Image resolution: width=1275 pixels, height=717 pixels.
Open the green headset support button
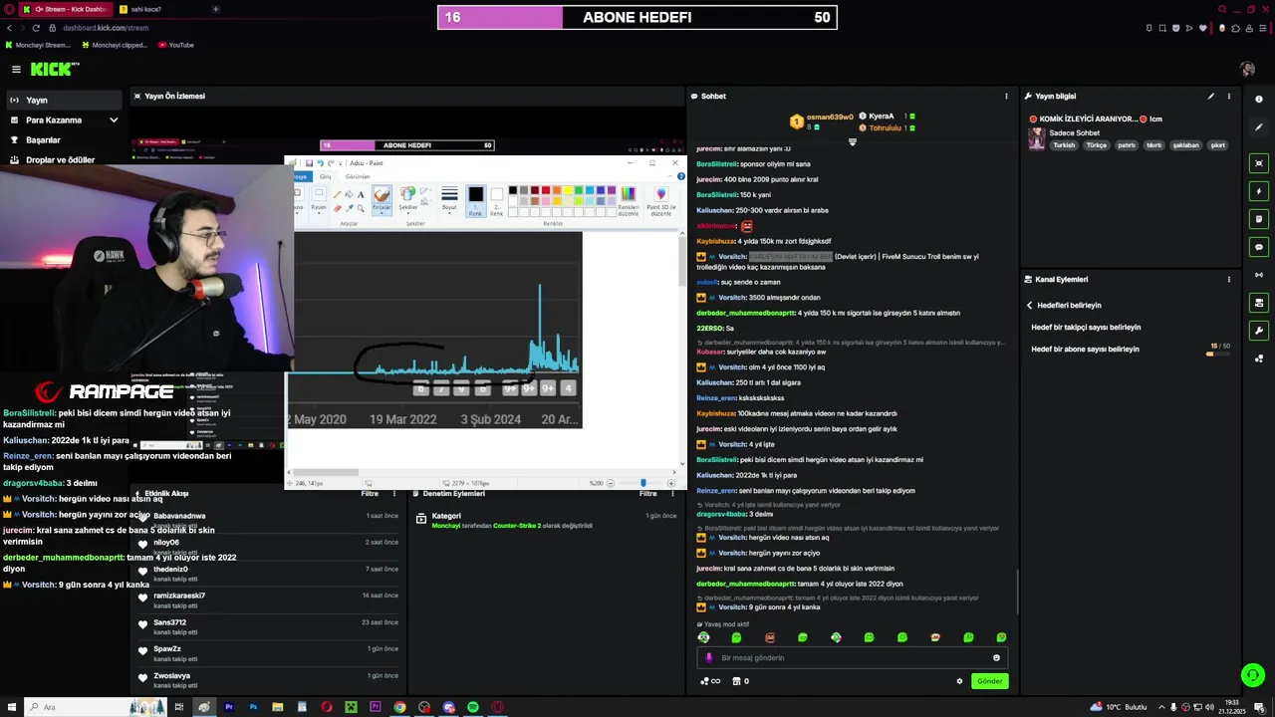pos(1253,676)
